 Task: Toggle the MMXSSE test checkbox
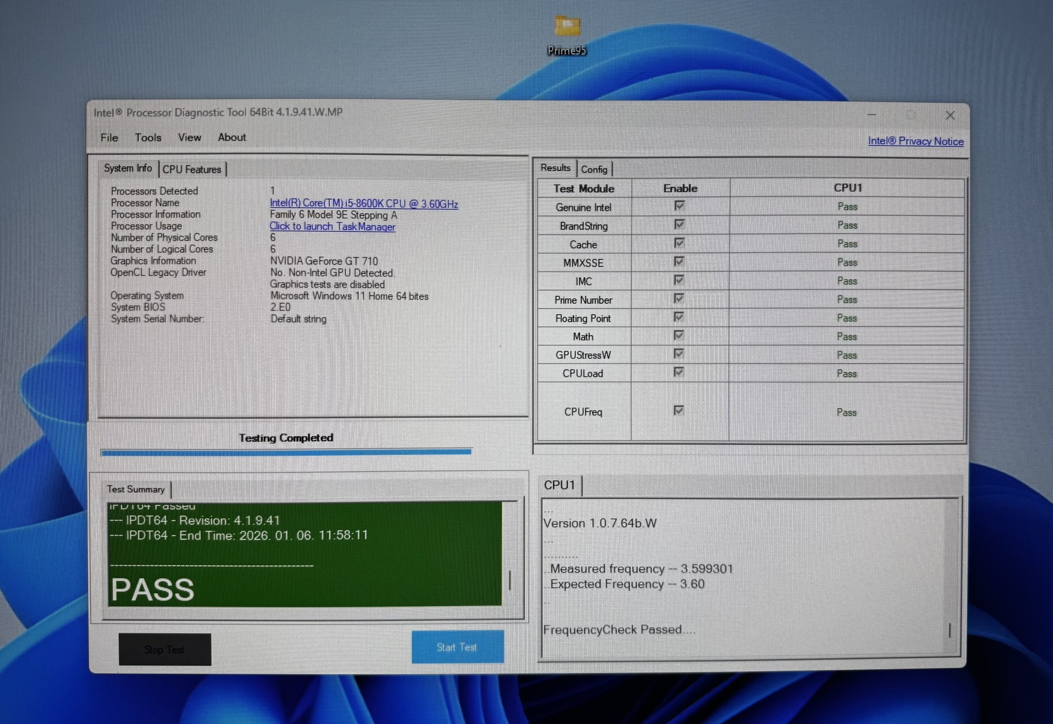pyautogui.click(x=679, y=261)
